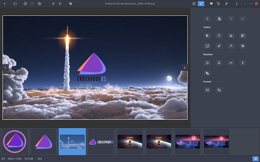Screen dimensions: 260x162
Task: Select the Red Eye Removal tool
Action: tap(243, 46)
